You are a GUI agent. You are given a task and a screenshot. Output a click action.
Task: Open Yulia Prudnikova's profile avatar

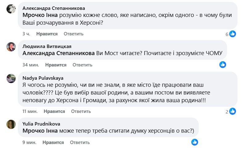pyautogui.click(x=11, y=124)
